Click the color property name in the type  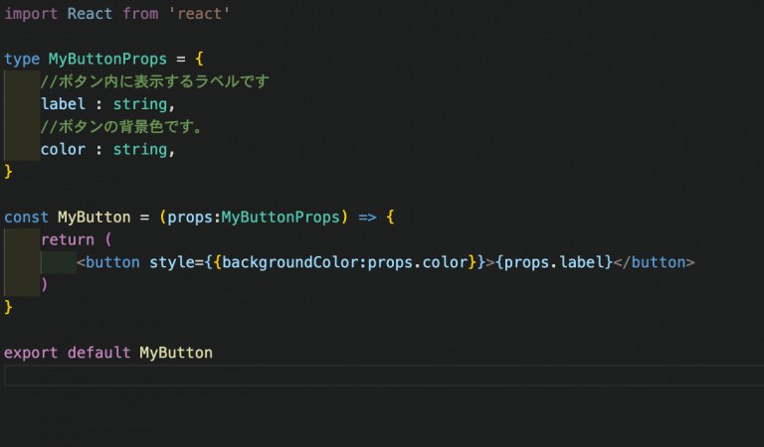click(63, 149)
